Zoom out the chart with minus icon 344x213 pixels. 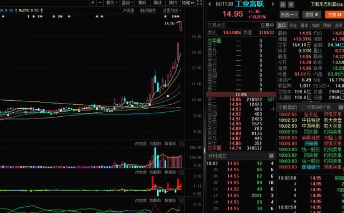(100, 3)
